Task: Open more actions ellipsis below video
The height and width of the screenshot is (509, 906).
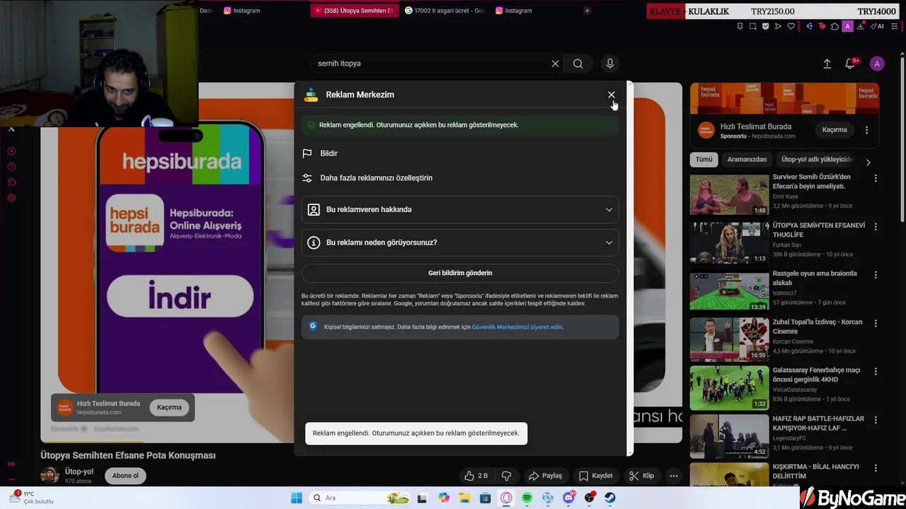Action: 674,476
